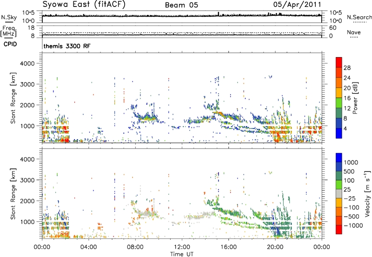Click the '12:00' time tick label

click(182, 247)
